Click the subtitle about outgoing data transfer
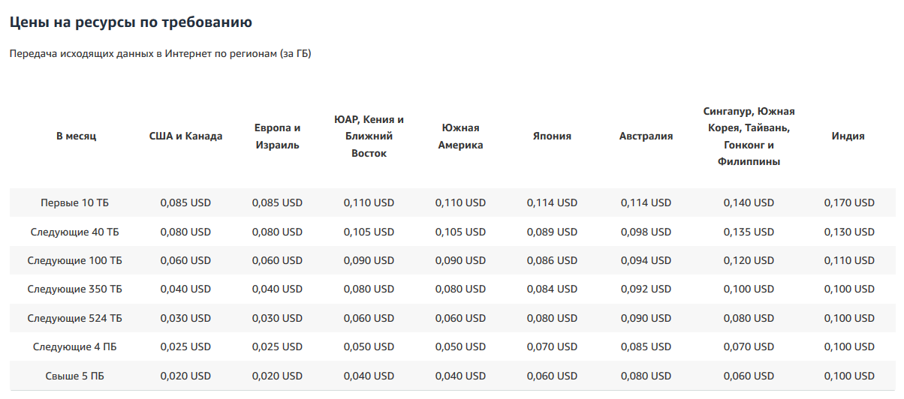Image resolution: width=904 pixels, height=399 pixels. click(160, 54)
